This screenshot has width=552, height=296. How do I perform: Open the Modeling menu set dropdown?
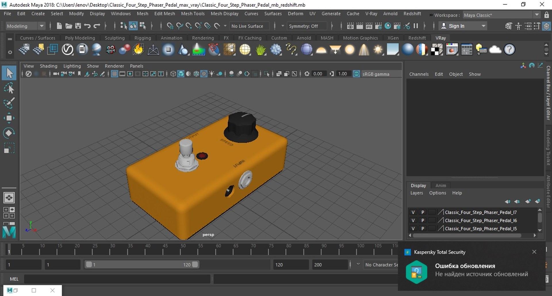tap(25, 26)
